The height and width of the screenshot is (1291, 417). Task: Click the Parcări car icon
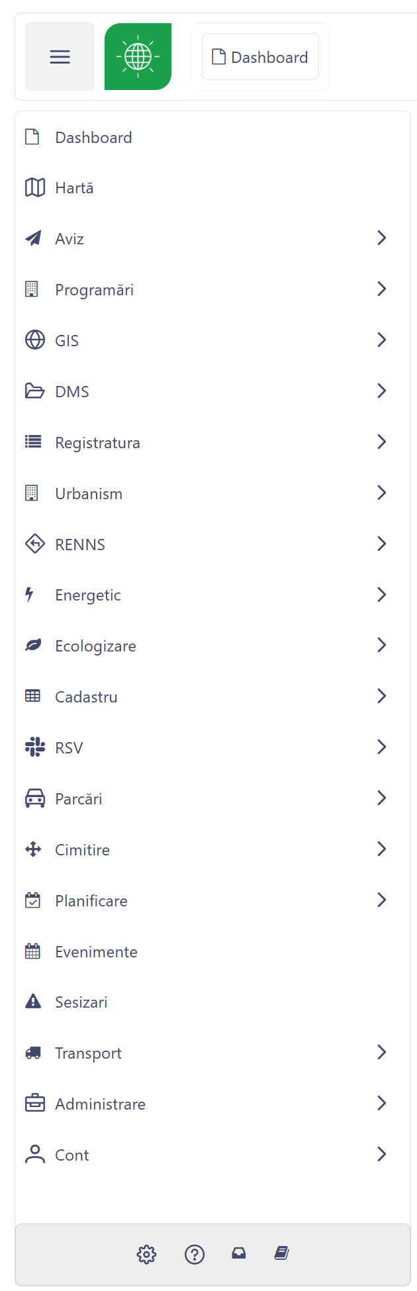34,798
